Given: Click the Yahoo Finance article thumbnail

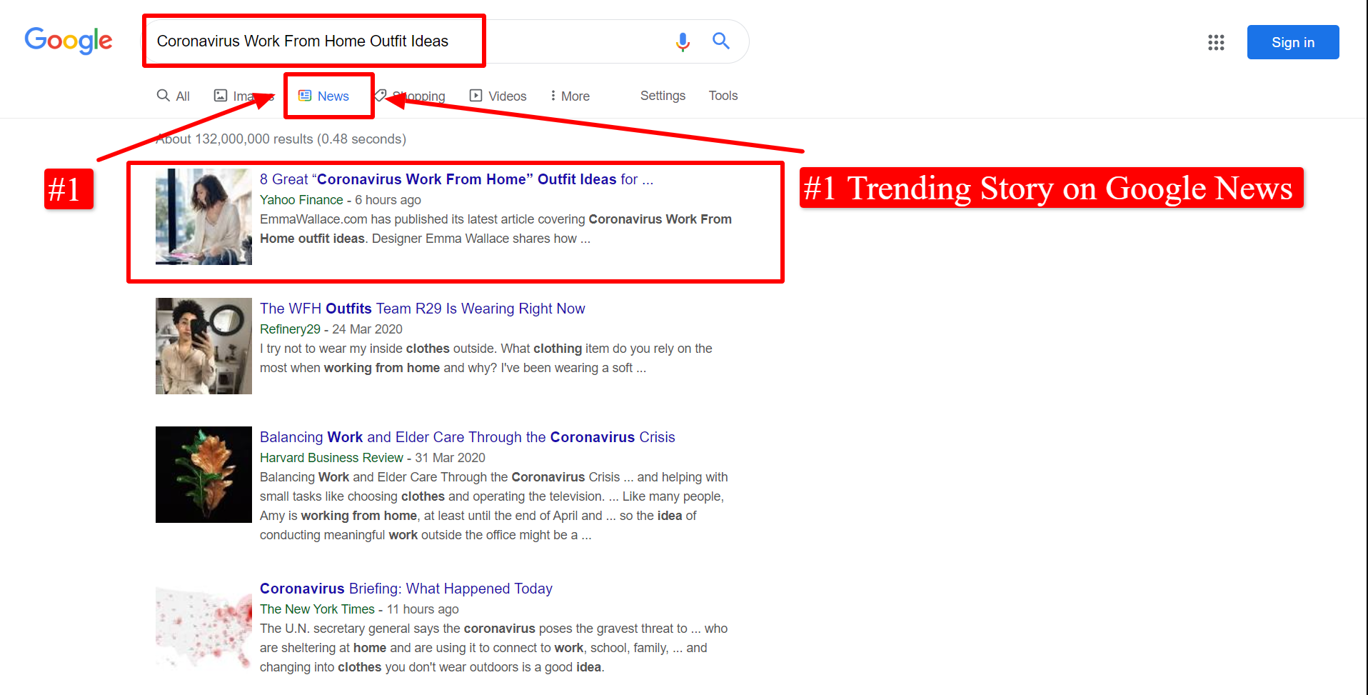Looking at the screenshot, I should tap(203, 216).
